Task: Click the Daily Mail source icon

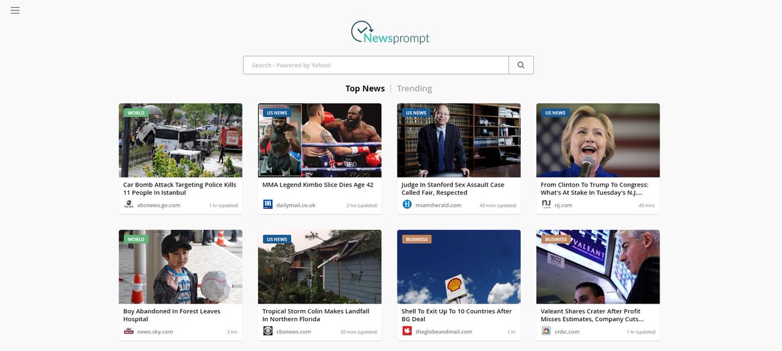Action: click(x=268, y=205)
